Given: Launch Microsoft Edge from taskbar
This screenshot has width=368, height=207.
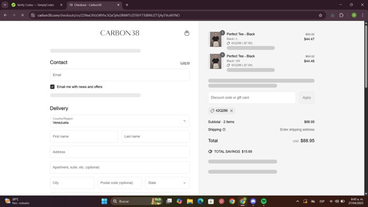Looking at the screenshot, I should tap(201, 201).
